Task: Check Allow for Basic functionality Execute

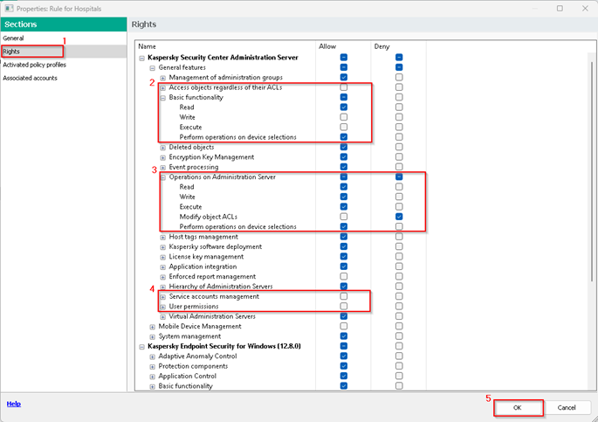Action: [344, 127]
